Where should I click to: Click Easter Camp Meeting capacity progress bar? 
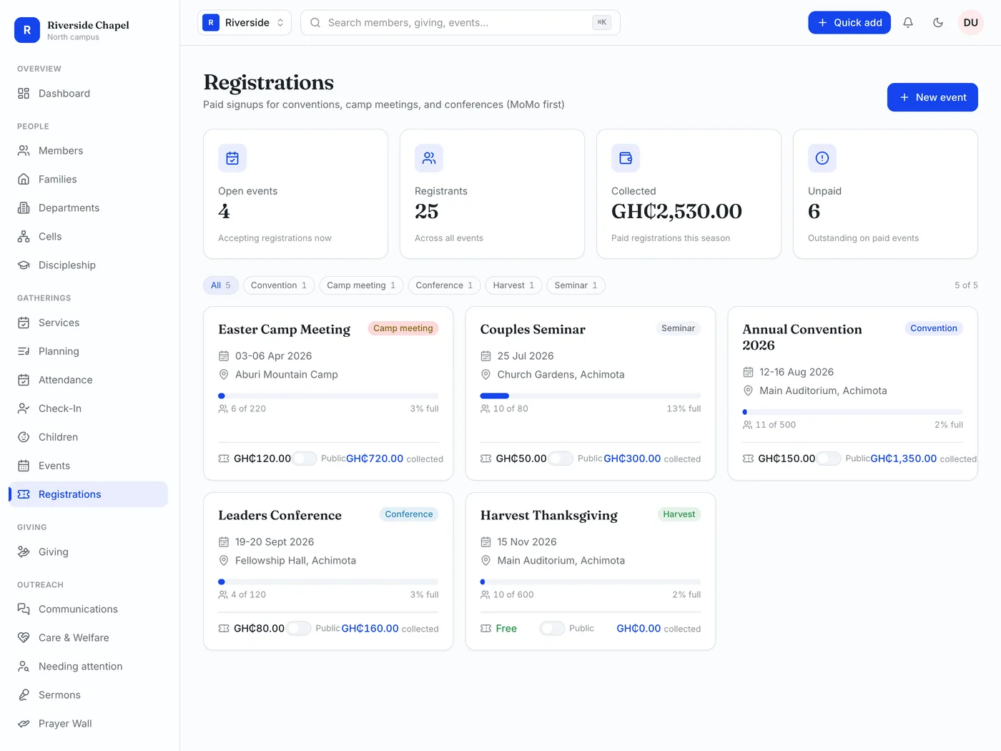[x=328, y=396]
